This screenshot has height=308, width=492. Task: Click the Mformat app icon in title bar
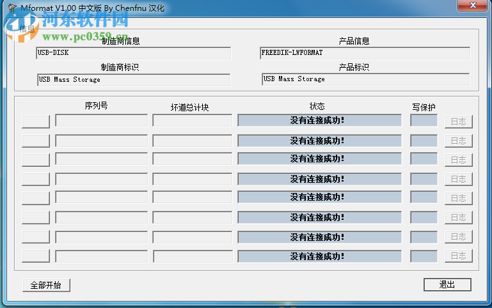[13, 8]
